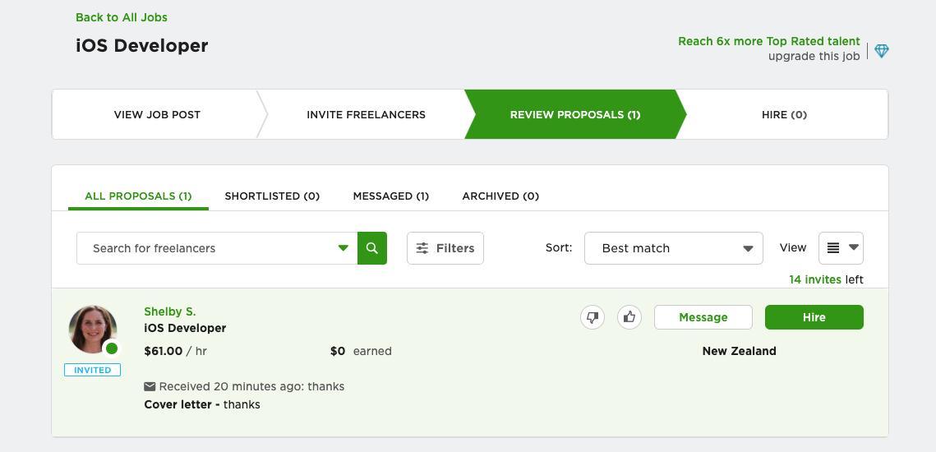Message Shelby S.

coord(703,317)
